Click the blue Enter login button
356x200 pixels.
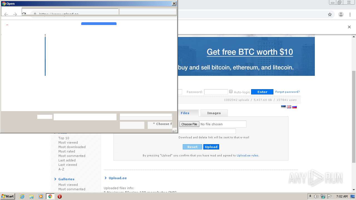[262, 92]
